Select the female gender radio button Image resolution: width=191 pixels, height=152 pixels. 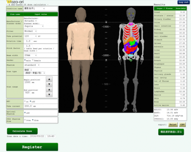click(33, 60)
